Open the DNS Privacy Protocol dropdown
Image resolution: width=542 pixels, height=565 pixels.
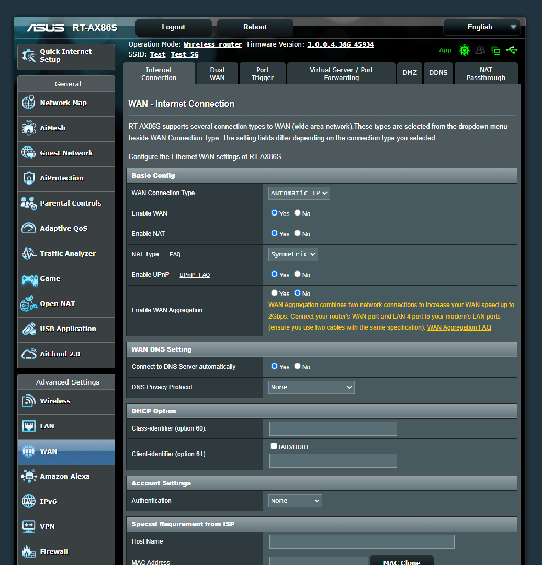point(311,387)
